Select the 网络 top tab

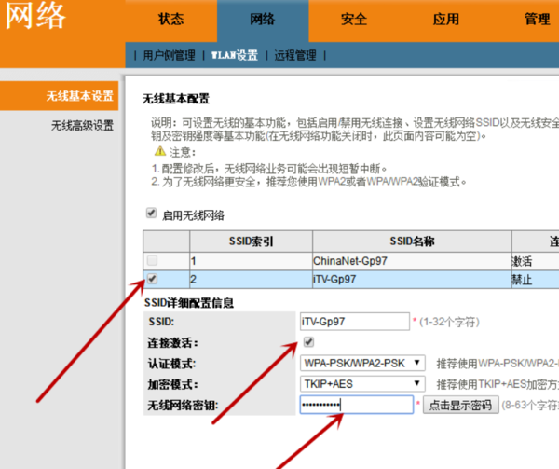(263, 20)
